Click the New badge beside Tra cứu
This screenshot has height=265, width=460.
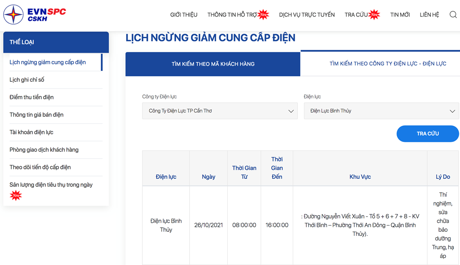pyautogui.click(x=374, y=14)
